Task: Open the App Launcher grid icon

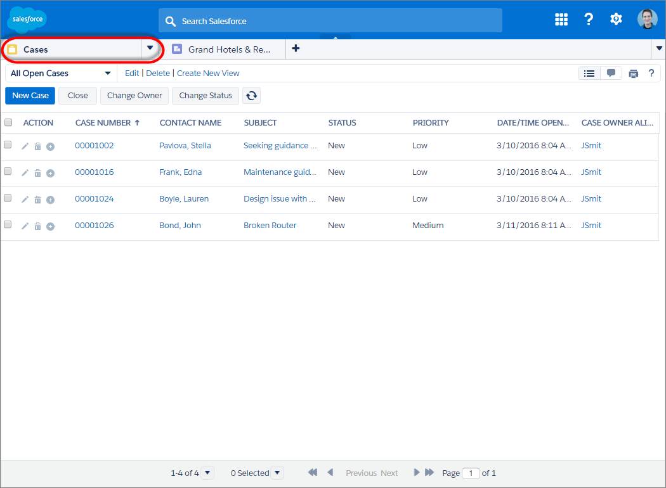Action: pyautogui.click(x=561, y=20)
